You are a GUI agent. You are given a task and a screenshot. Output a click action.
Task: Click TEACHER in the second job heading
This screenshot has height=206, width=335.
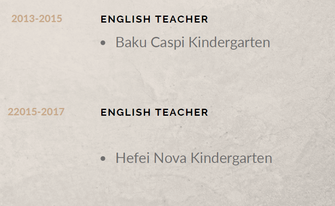coord(182,112)
